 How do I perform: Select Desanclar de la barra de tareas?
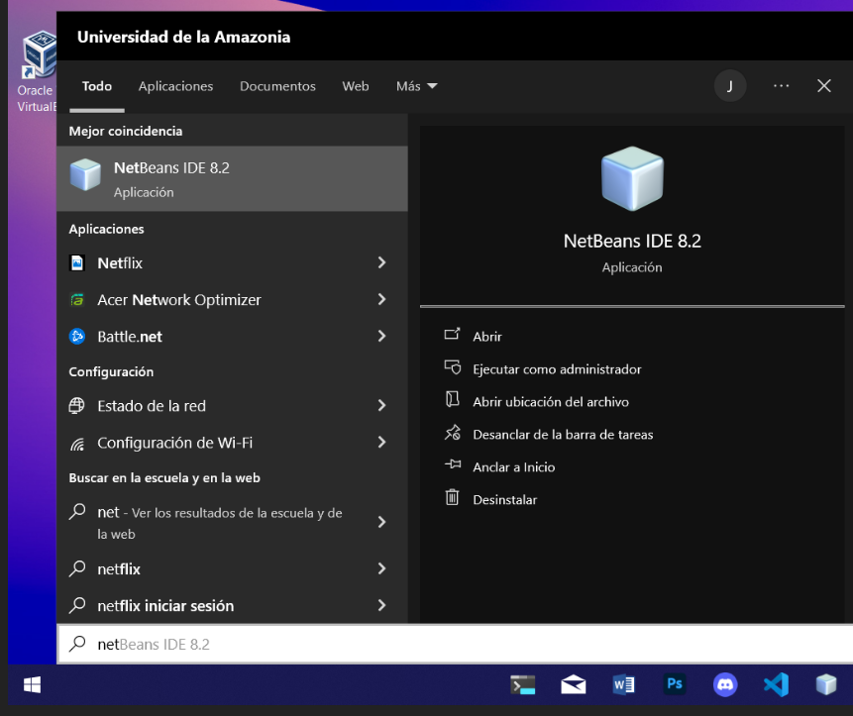coord(563,435)
